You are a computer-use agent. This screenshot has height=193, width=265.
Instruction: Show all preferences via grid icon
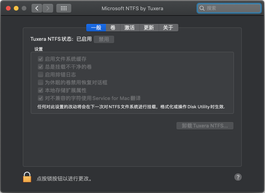pos(64,8)
